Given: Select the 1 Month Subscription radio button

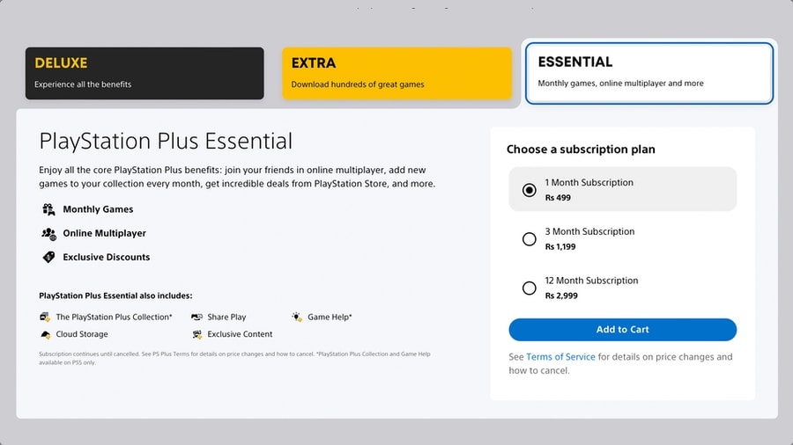Looking at the screenshot, I should tap(529, 190).
